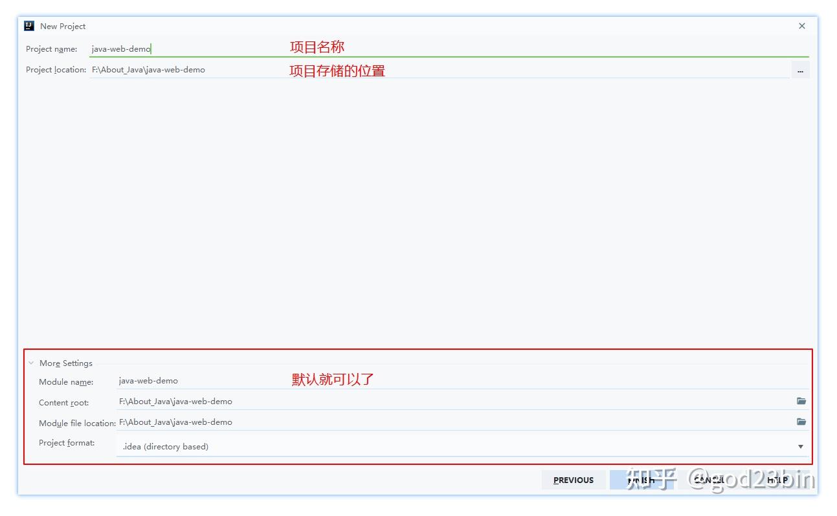837x516 pixels.
Task: Open the browse button for Project location
Action: click(x=801, y=70)
